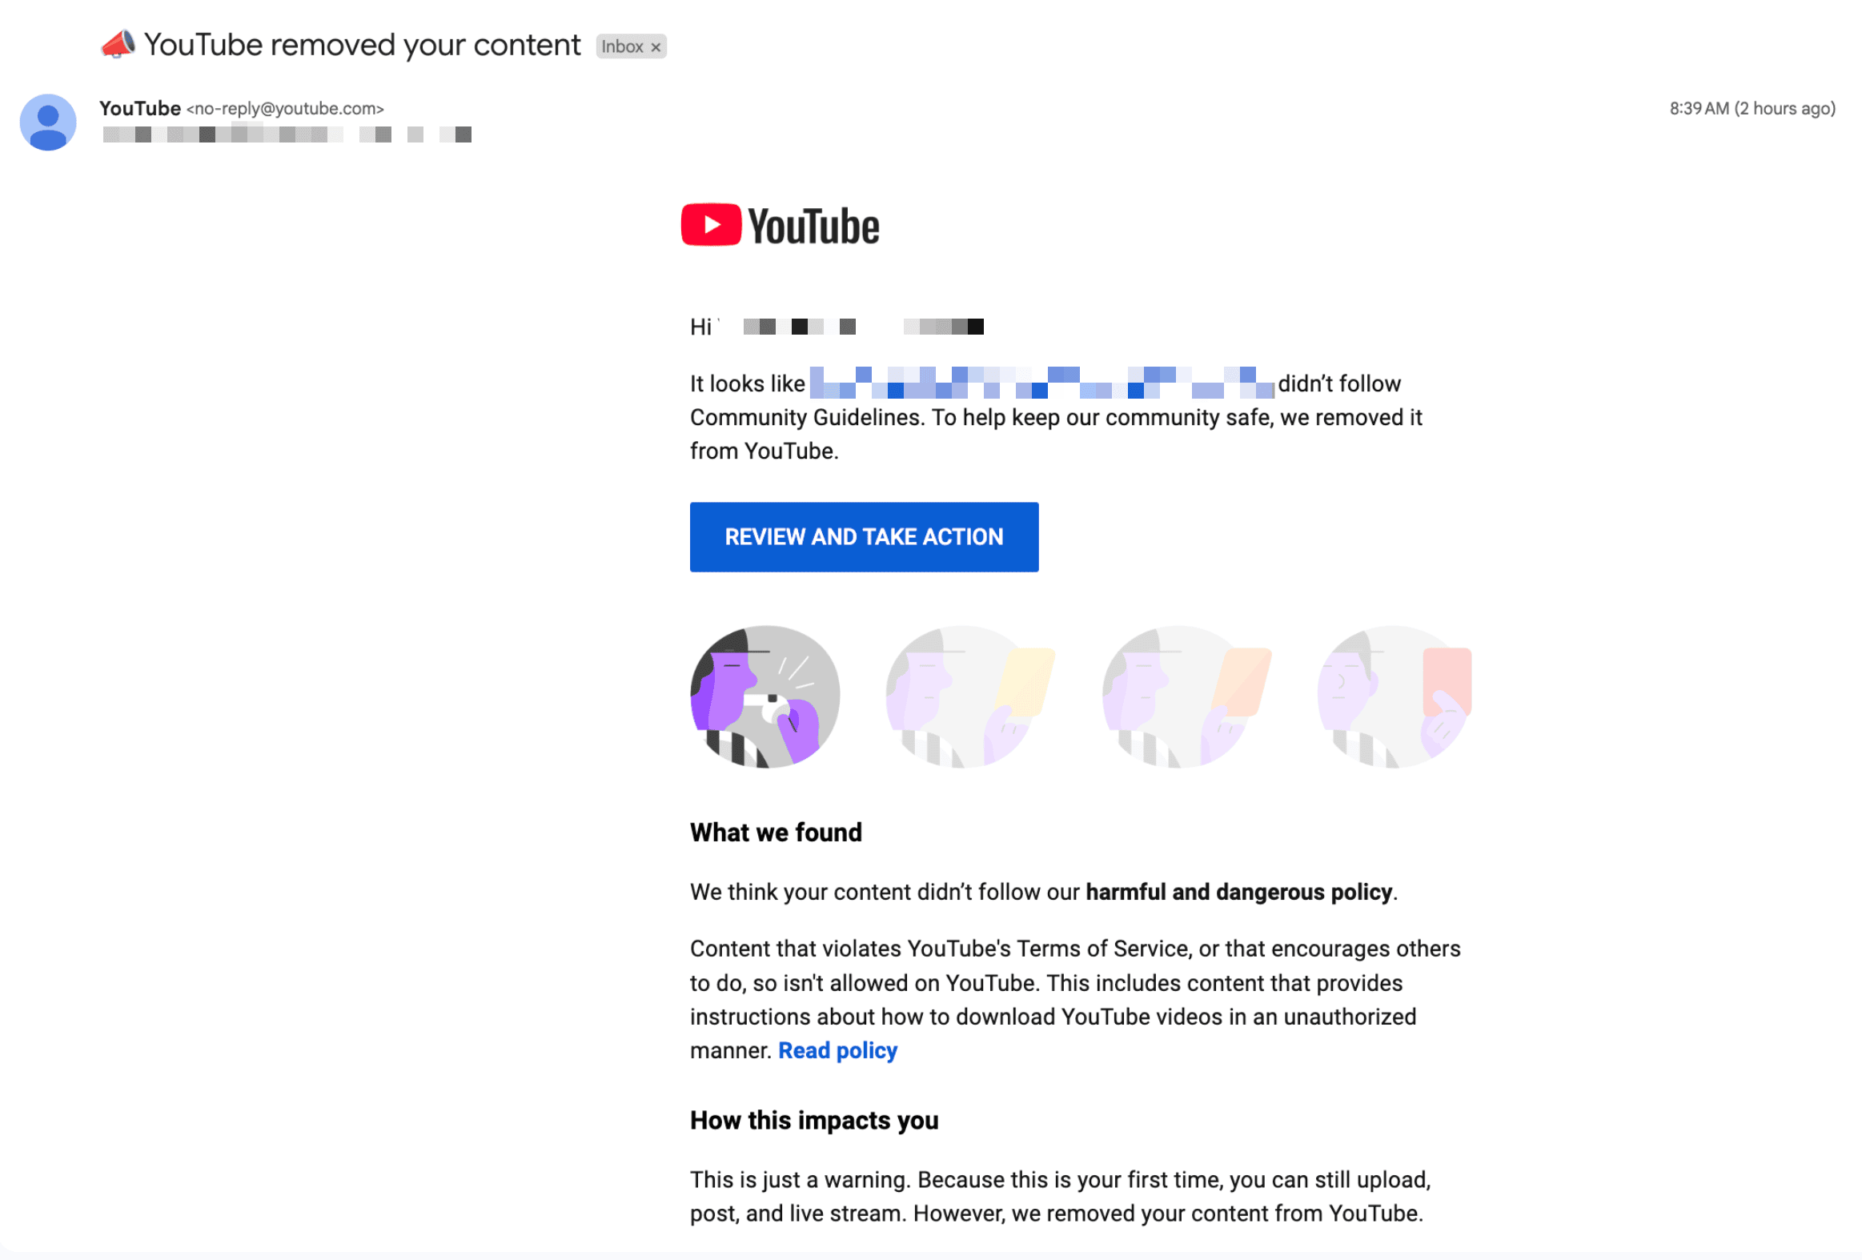The image size is (1862, 1260).
Task: Click the YouTube wordmark in email header
Action: pos(814,227)
